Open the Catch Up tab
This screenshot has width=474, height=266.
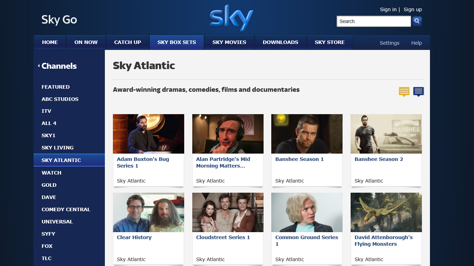(128, 42)
